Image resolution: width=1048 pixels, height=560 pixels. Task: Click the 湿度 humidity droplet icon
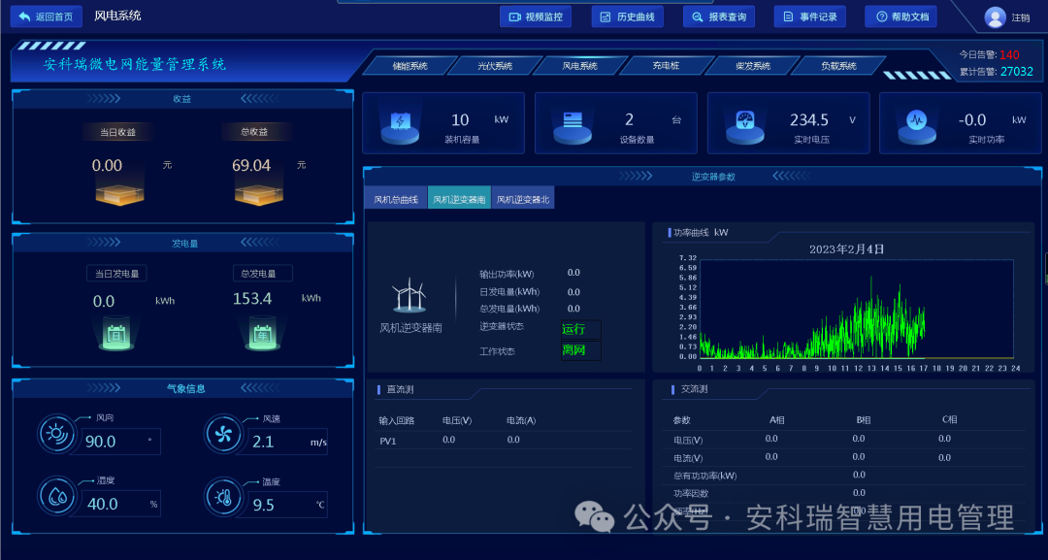coord(57,496)
